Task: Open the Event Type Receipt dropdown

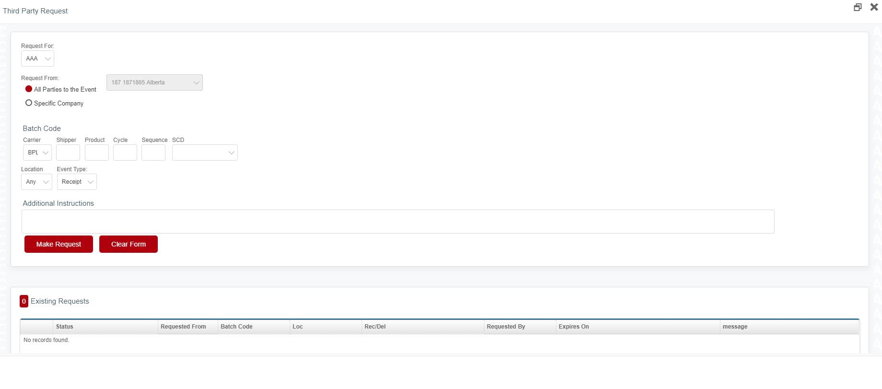Action: pos(77,182)
